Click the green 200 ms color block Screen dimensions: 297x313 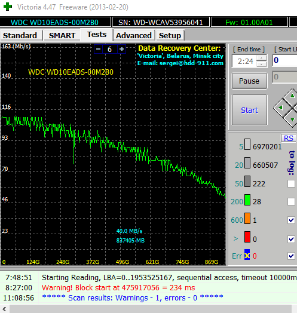pos(247,200)
